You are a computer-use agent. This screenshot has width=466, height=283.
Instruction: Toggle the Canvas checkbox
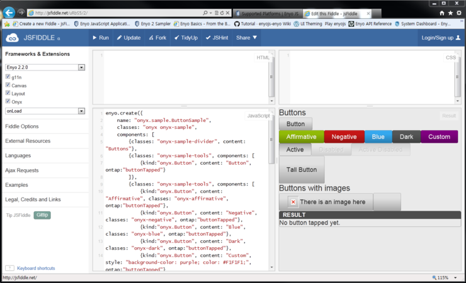click(8, 85)
